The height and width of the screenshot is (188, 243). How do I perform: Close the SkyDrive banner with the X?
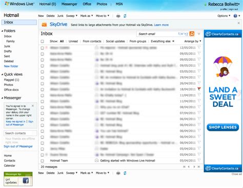tap(238, 23)
